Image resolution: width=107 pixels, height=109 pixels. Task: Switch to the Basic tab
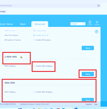coord(23,24)
